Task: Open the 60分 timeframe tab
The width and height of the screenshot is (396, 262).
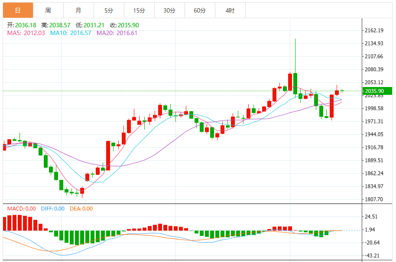Action: 200,10
